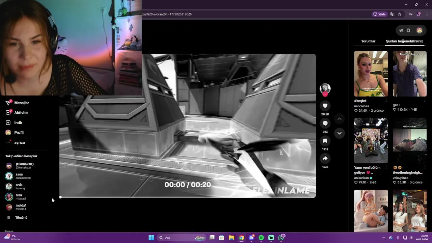Screen dimensions: 432x243
Task: Click the 243 comment count
Action: 325,132
